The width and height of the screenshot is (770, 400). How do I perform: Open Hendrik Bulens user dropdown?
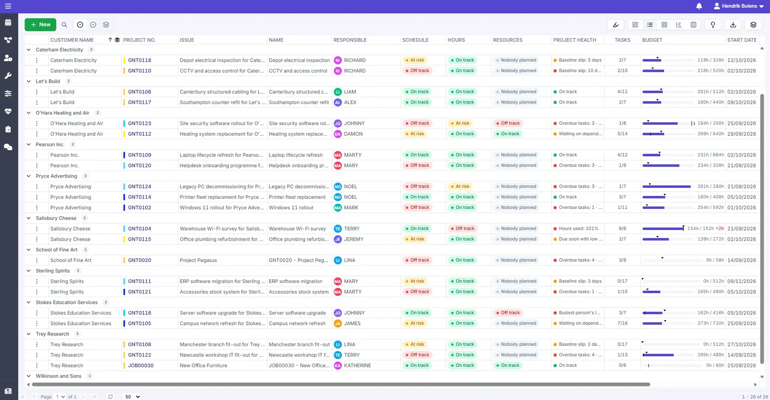click(x=739, y=6)
